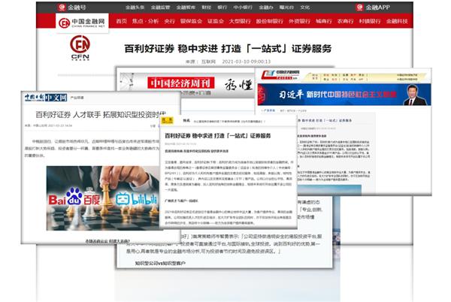Select 证监会 in the red navigation bar
The image size is (451, 302).
[x=216, y=21]
